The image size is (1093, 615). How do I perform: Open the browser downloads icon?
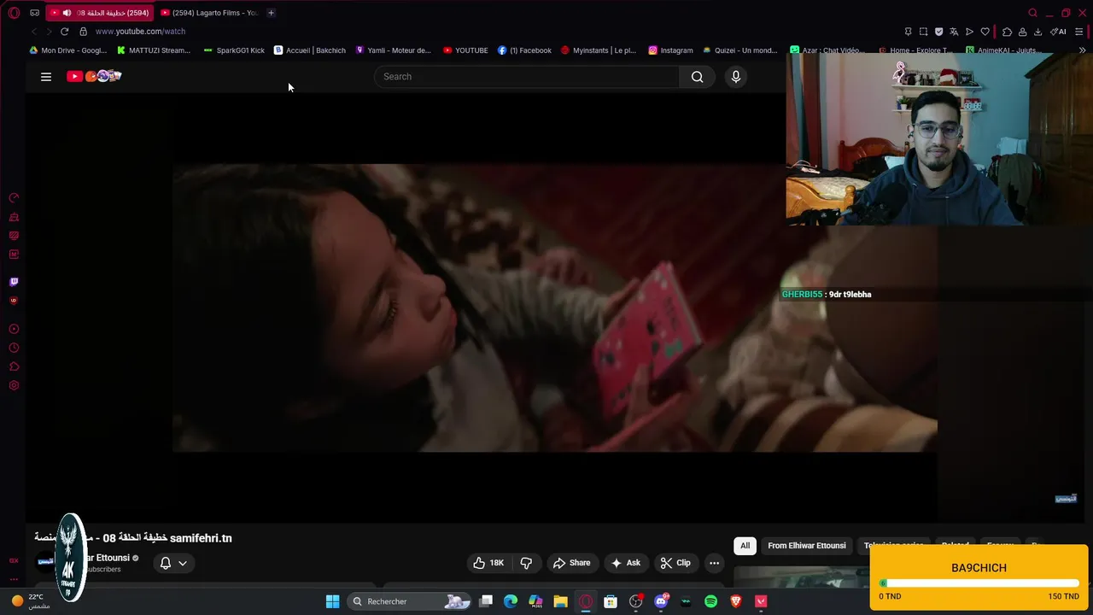coord(1037,32)
